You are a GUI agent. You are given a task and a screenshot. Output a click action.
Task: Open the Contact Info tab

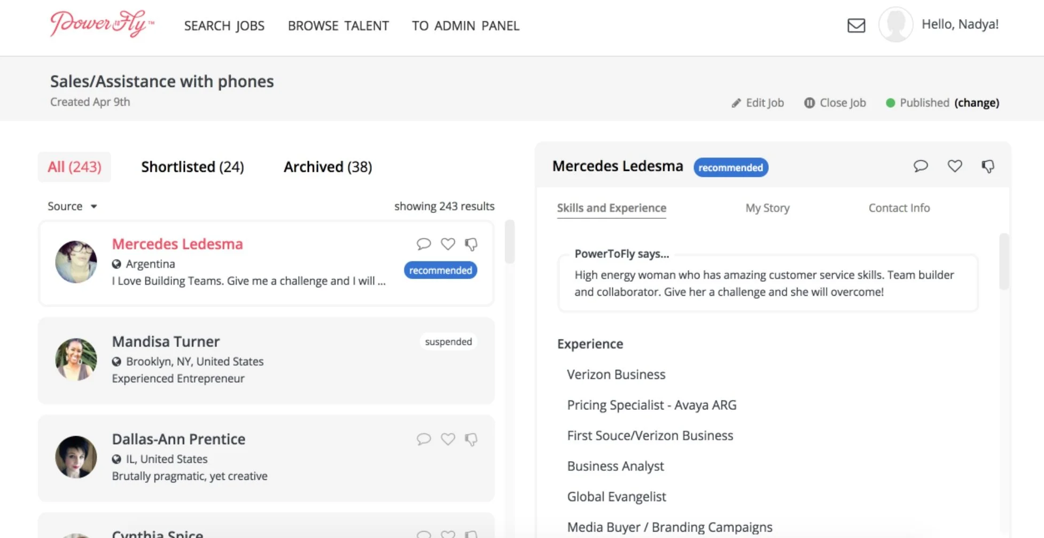pos(899,208)
